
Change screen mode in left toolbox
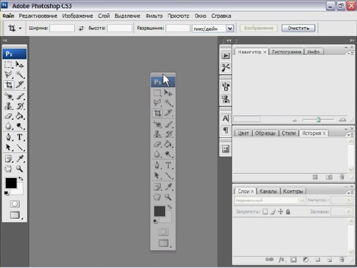click(15, 215)
